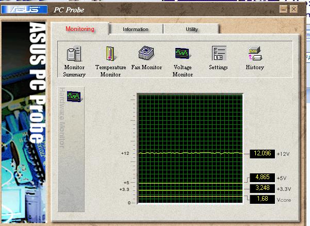Open the Monitor Summary icon
The width and height of the screenshot is (310, 226).
pos(74,53)
